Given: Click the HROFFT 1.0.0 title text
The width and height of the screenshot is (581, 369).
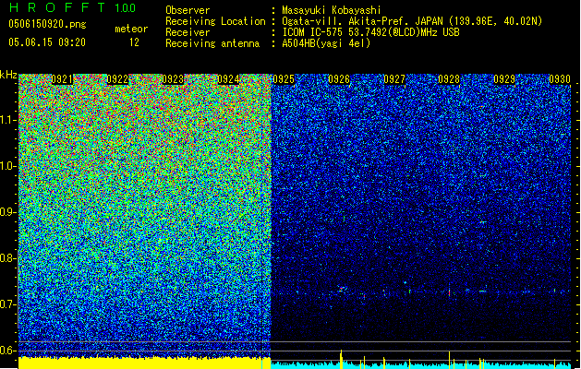Looking at the screenshot, I should [x=72, y=7].
